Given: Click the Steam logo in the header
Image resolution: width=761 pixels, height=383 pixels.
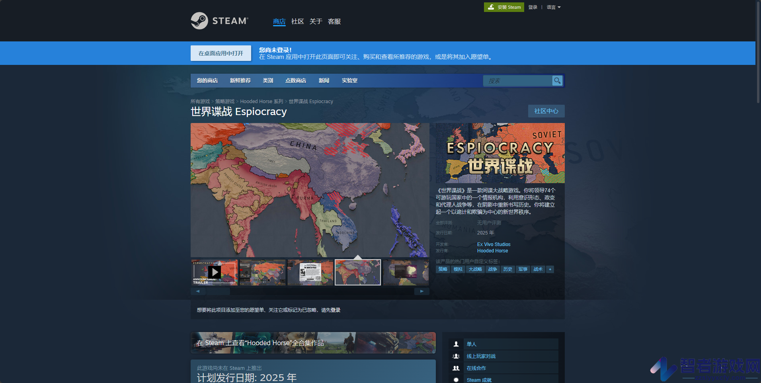Looking at the screenshot, I should pos(219,21).
